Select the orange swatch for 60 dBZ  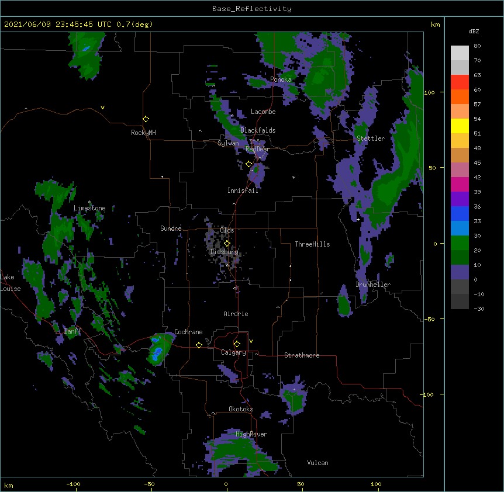460,96
